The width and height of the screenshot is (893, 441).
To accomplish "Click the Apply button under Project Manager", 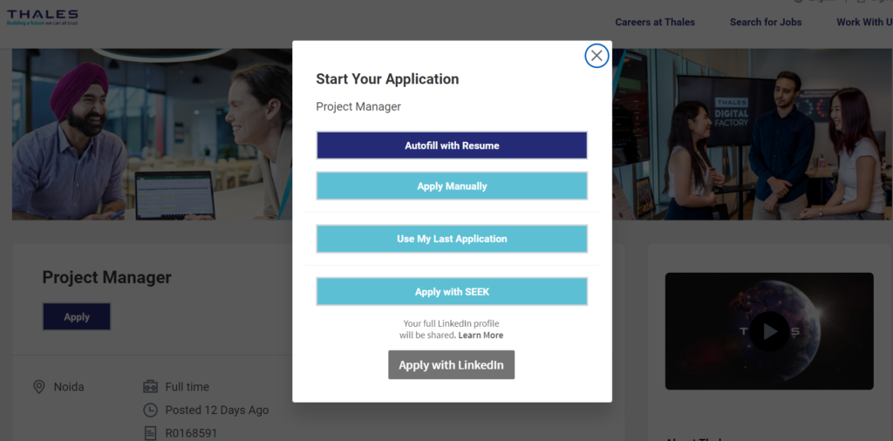I will [77, 317].
